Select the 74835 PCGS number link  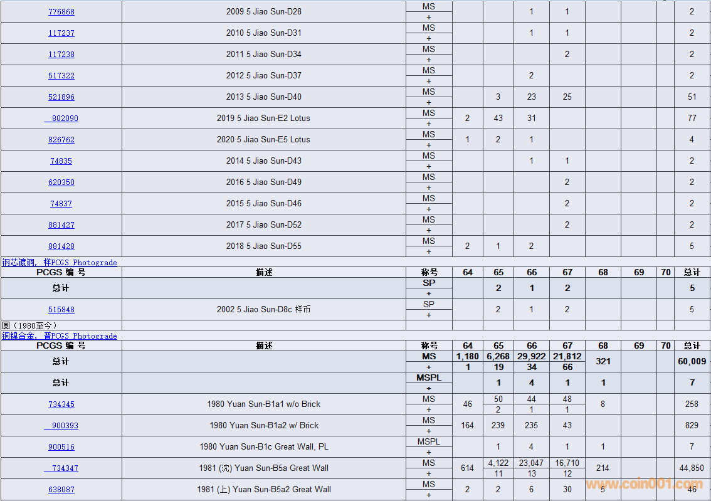[61, 161]
